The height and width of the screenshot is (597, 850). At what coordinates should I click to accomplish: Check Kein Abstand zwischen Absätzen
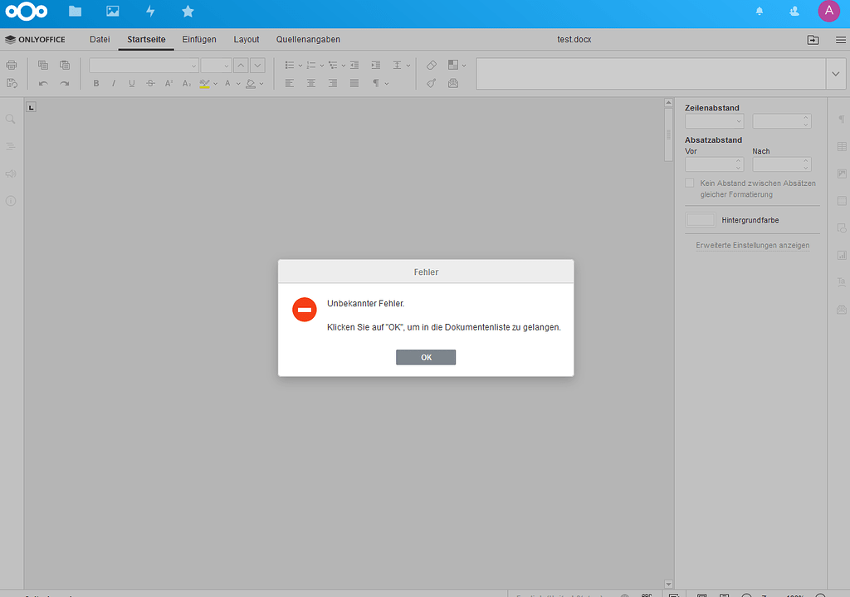click(x=690, y=184)
